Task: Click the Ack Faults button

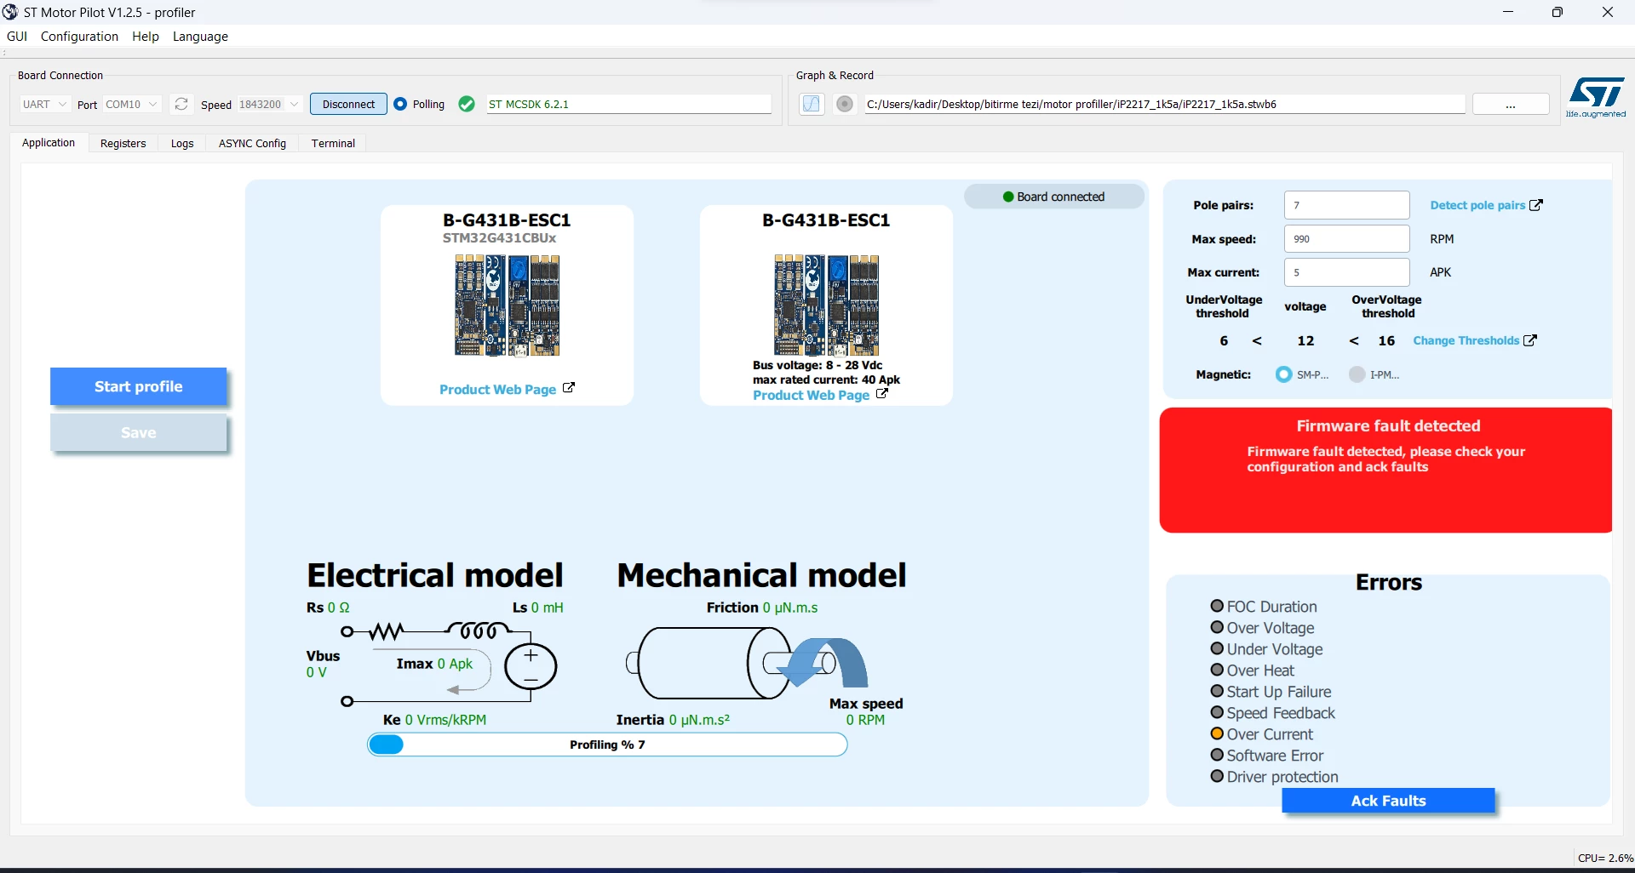Action: tap(1388, 801)
